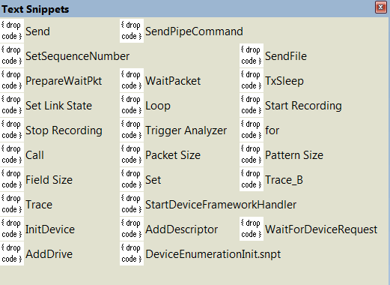Pick the Trace_B drop code icon
The width and height of the screenshot is (390, 285).
(252, 179)
